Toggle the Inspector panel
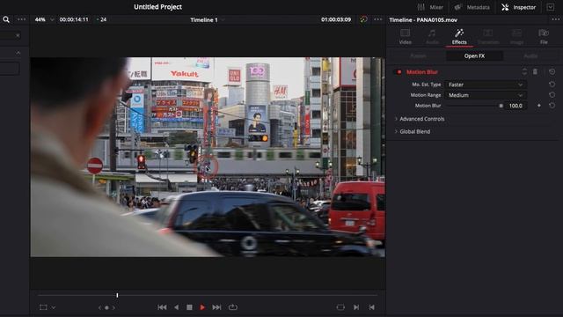 point(518,7)
